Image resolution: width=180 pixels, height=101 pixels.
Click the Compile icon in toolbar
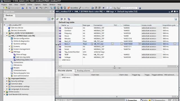coord(51,8)
